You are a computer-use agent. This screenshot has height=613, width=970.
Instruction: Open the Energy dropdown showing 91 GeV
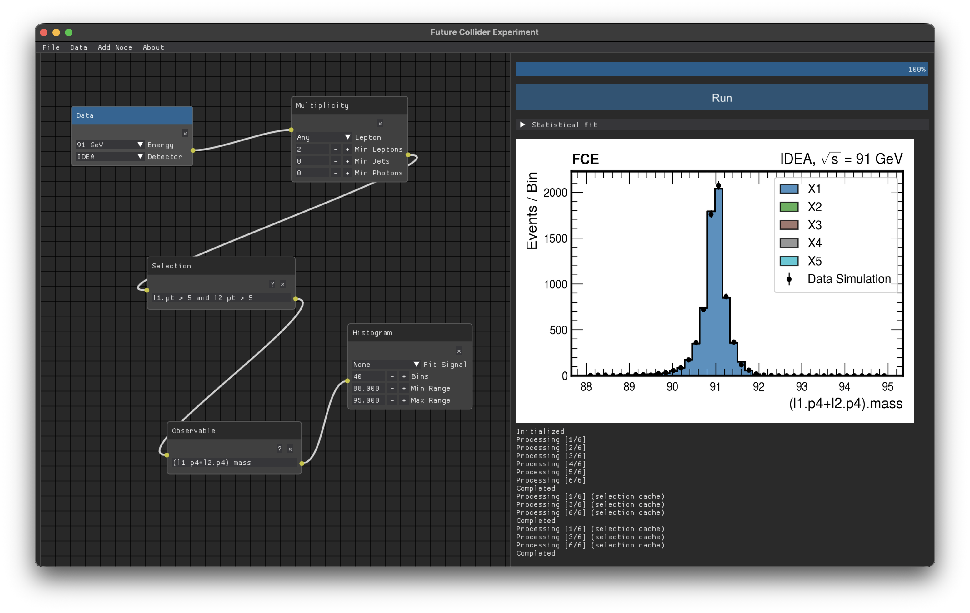[110, 145]
